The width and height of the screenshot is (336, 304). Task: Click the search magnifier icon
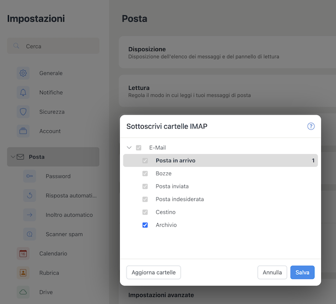point(16,46)
